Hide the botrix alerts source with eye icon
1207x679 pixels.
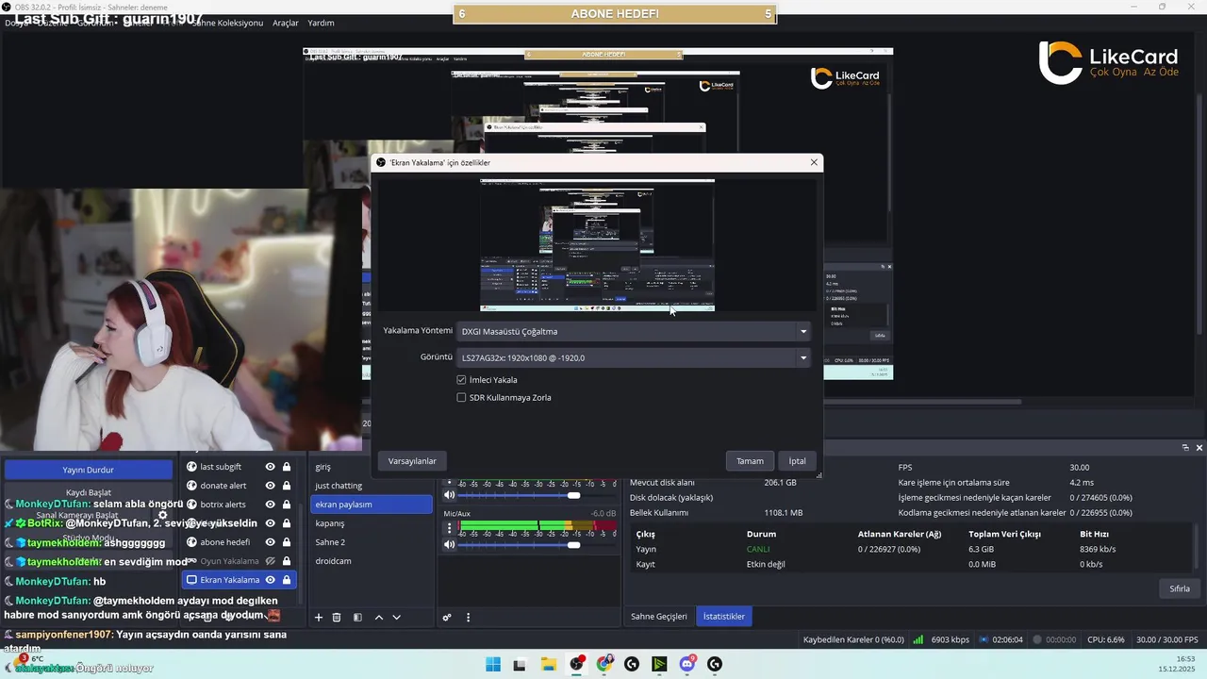pos(271,505)
